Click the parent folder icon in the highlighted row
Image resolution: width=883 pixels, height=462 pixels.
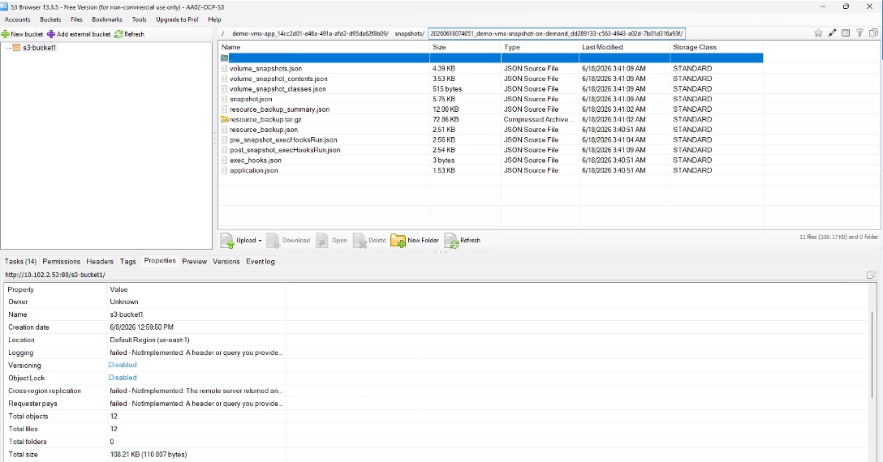[x=225, y=58]
